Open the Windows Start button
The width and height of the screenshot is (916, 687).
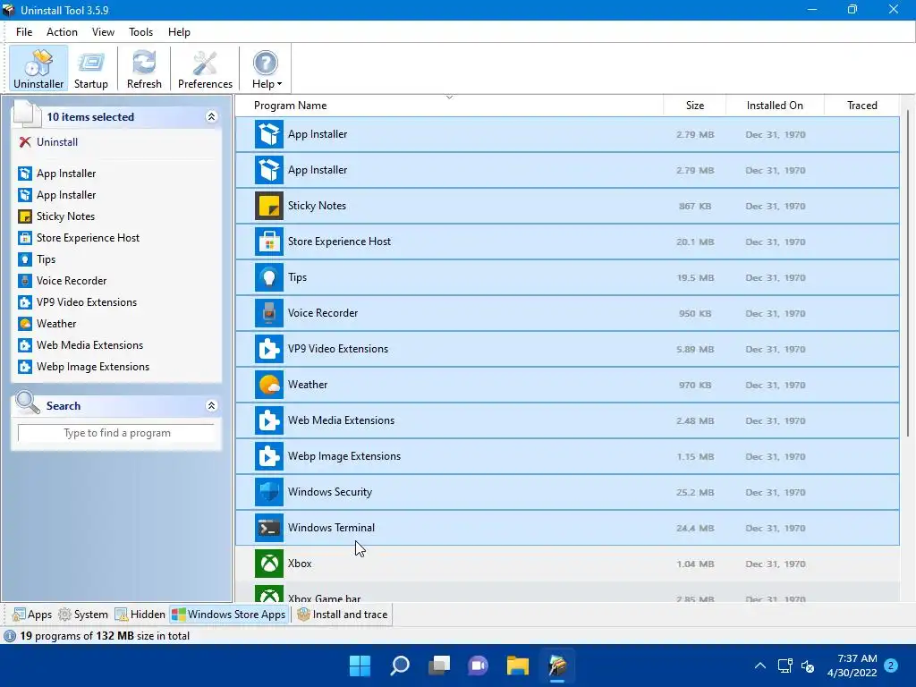(360, 666)
